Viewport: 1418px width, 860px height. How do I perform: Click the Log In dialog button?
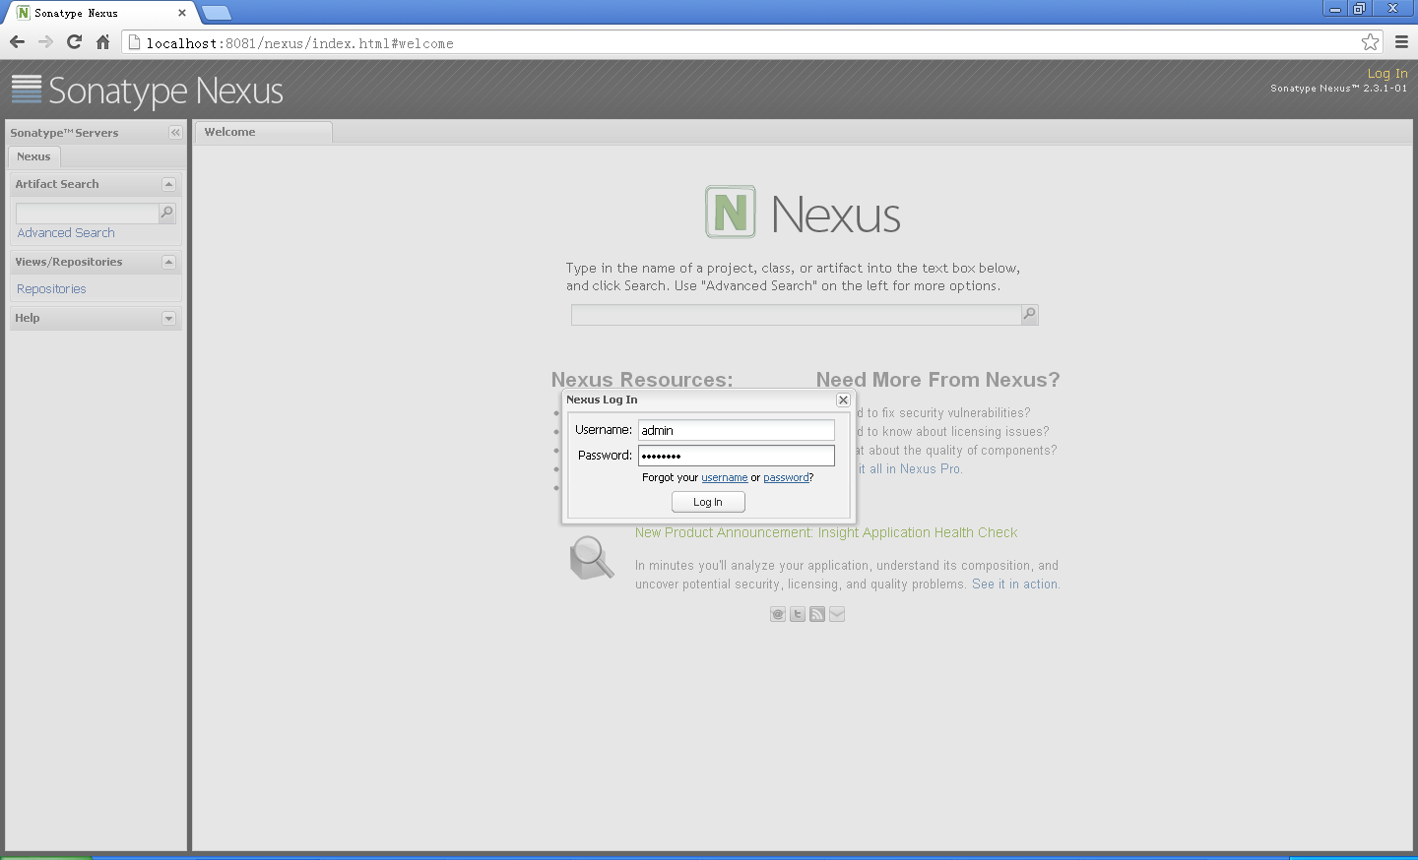click(x=708, y=502)
